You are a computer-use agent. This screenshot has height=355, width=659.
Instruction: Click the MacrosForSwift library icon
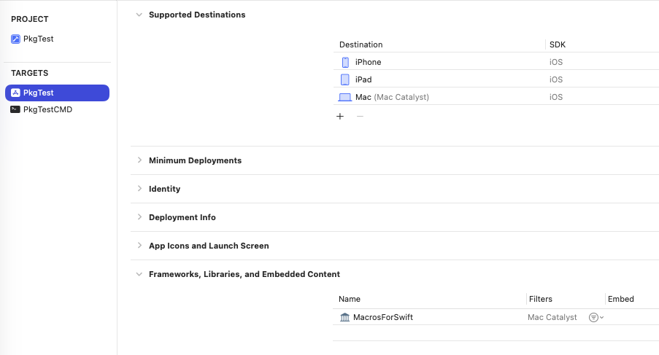tap(345, 318)
